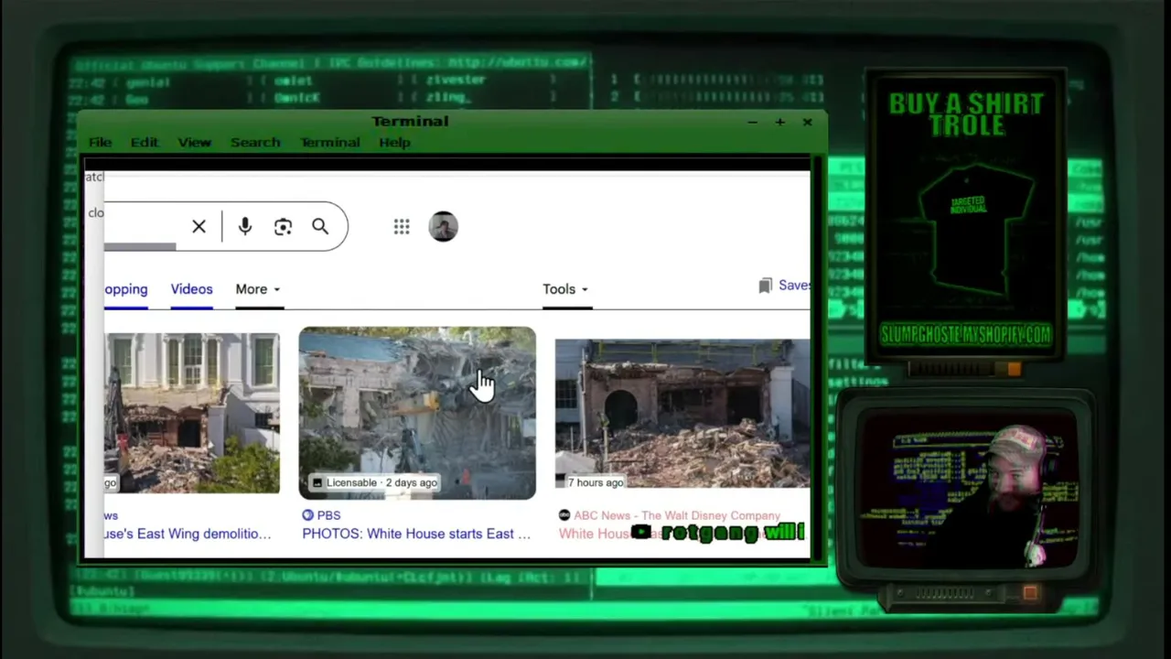Start voice search with the microphone icon
Viewport: 1171px width, 659px height.
[x=245, y=227]
